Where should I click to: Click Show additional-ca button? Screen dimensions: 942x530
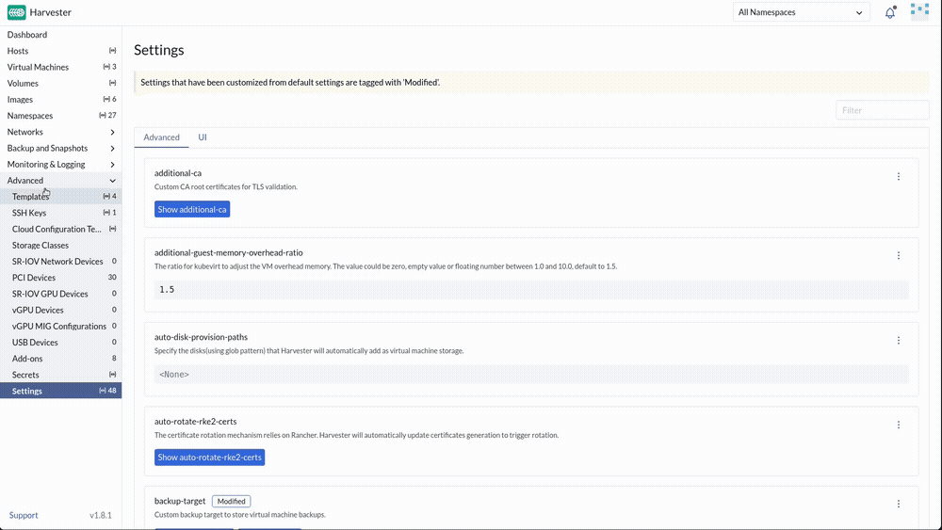192,210
